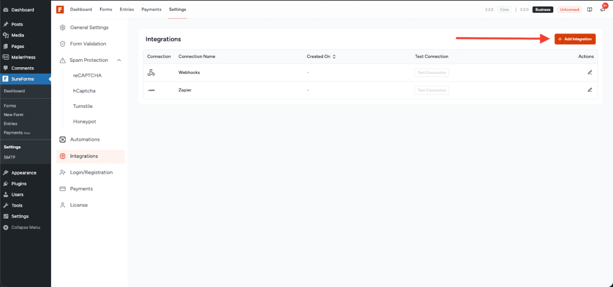Open the documentation book icon
Screen dimensions: 613x287
pos(590,10)
